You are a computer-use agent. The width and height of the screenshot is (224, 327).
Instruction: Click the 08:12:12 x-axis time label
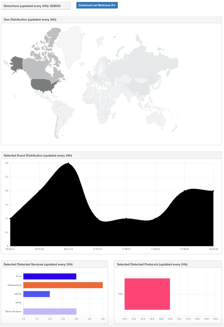(x=69, y=249)
